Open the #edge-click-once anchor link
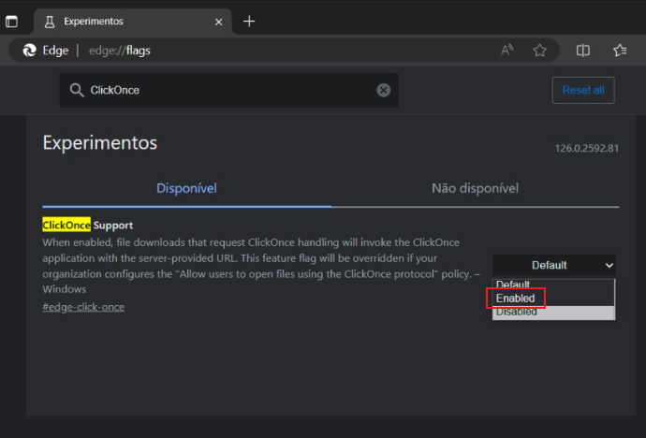Image resolution: width=646 pixels, height=438 pixels. coord(83,307)
